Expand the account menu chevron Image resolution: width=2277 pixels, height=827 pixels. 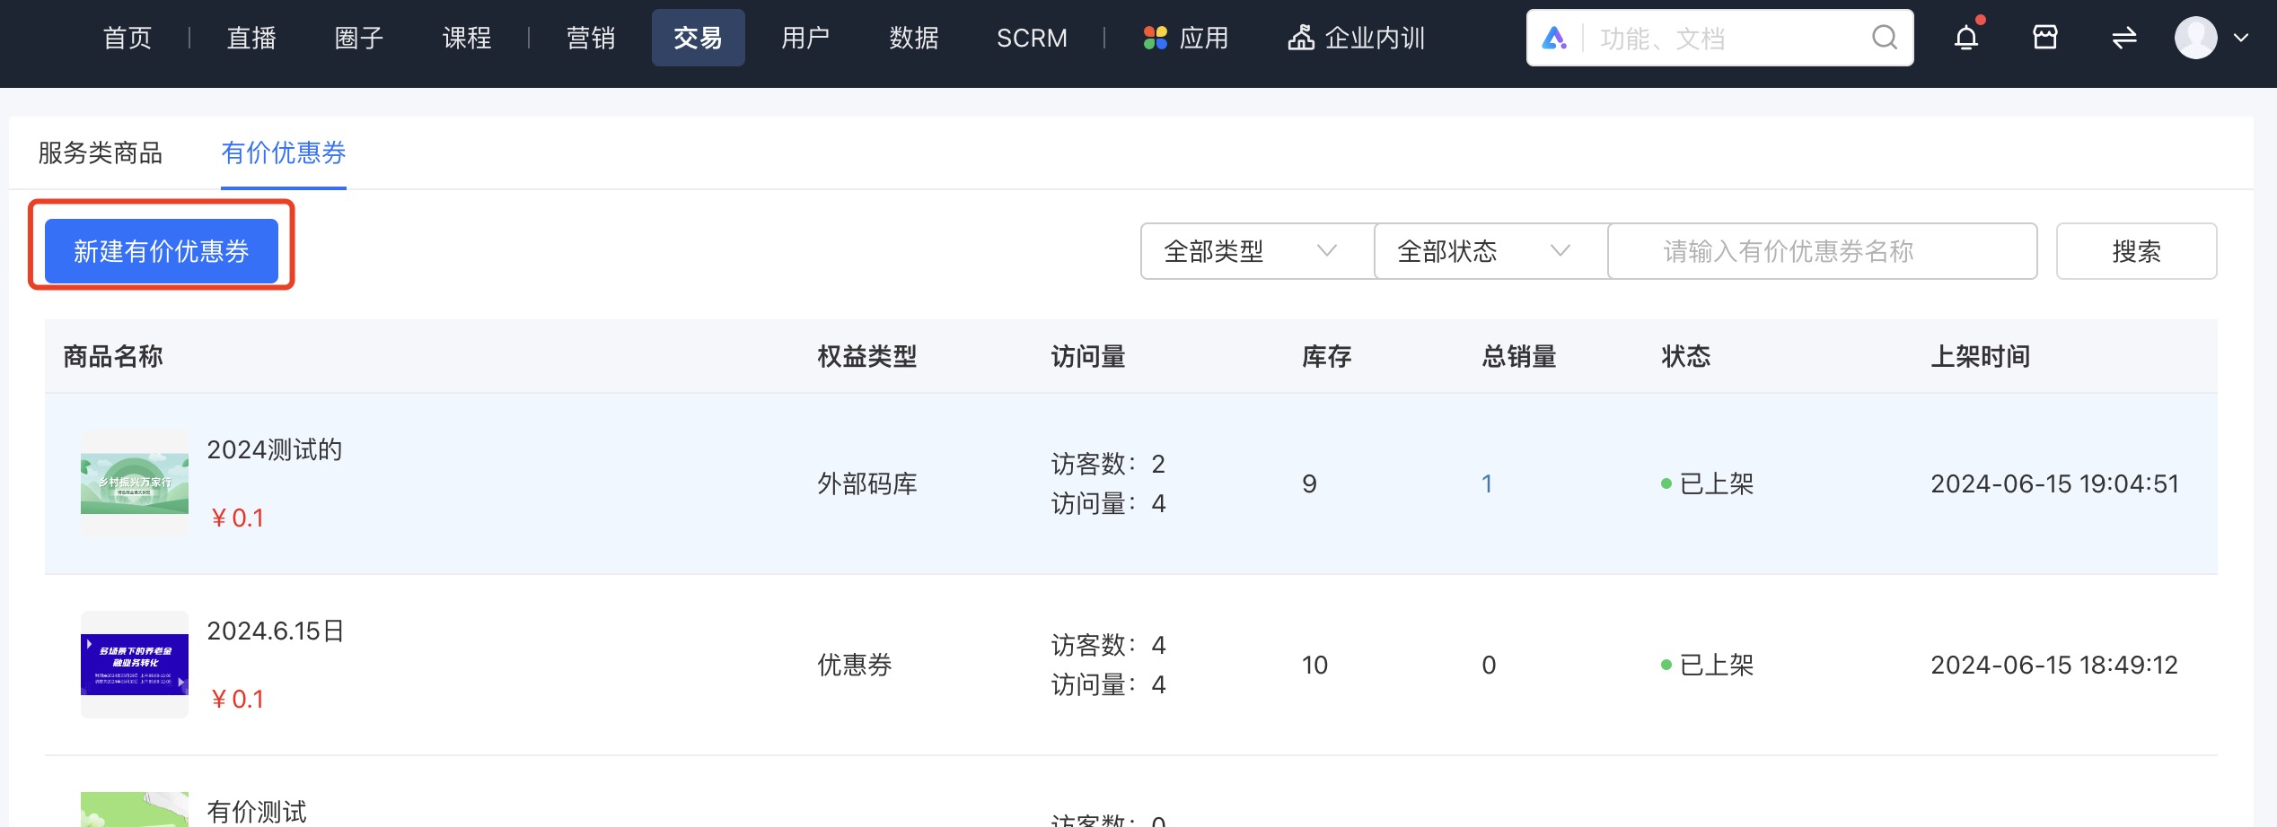(x=2241, y=38)
